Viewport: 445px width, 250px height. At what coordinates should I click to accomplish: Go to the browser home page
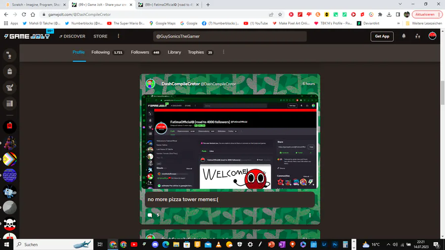pyautogui.click(x=33, y=14)
